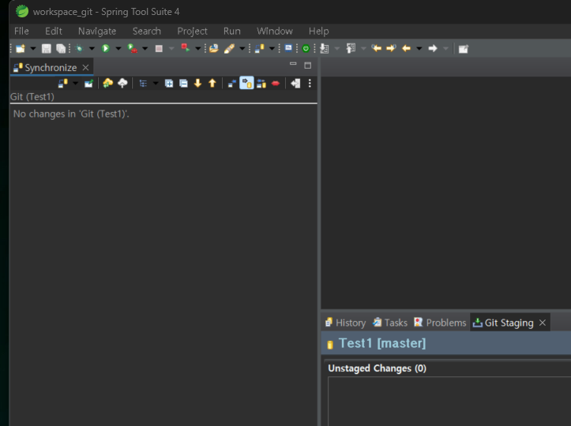
Task: Open the New dropdown arrow in main toolbar
Action: tap(32, 48)
